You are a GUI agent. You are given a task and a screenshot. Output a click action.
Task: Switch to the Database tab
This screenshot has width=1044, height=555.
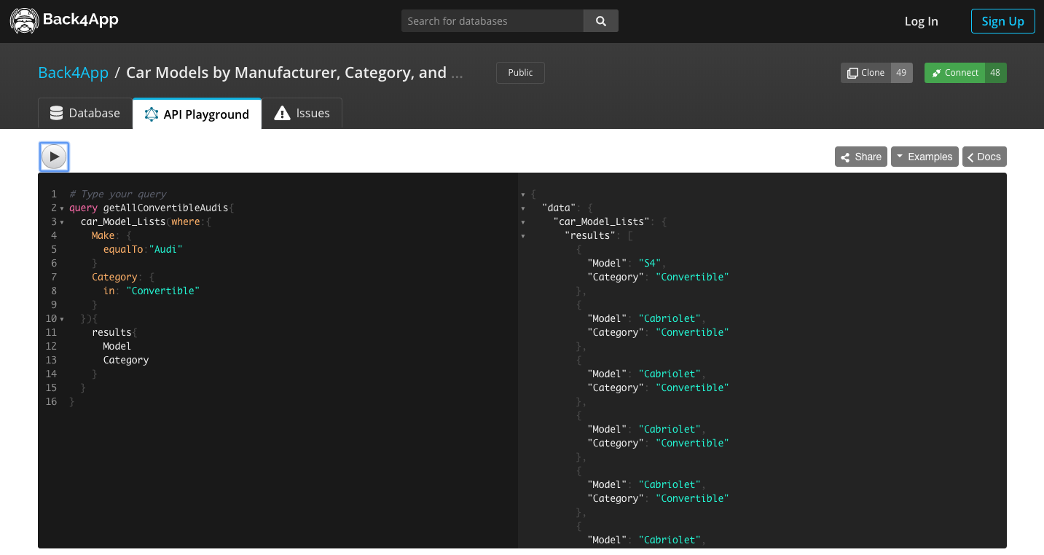click(x=85, y=113)
